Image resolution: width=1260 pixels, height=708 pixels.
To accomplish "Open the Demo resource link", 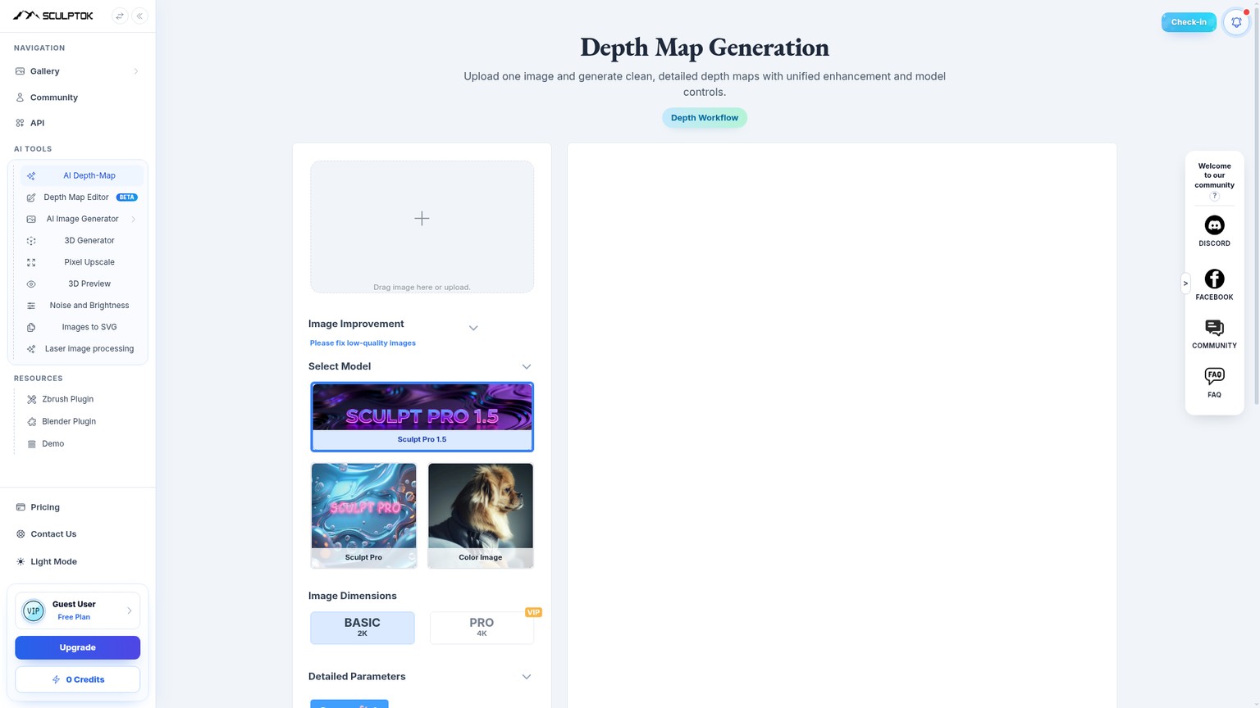I will pos(52,444).
